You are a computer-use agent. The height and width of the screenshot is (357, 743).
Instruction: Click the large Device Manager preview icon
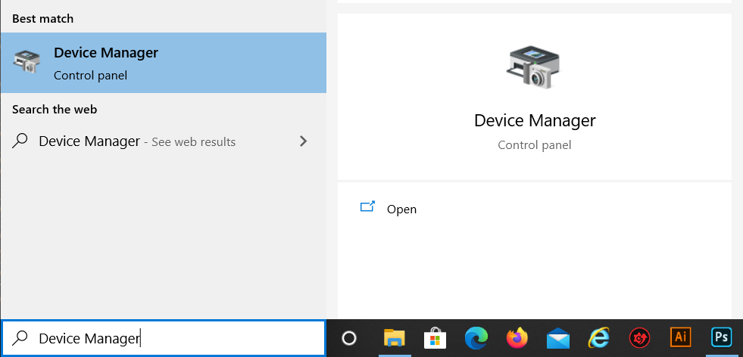click(x=534, y=67)
